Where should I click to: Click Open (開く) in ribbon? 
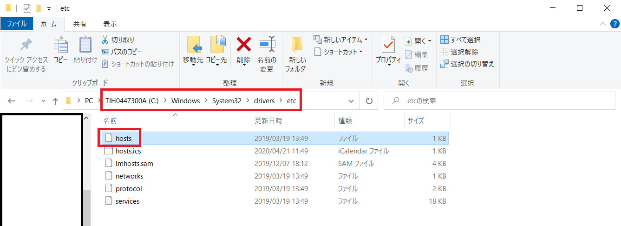coord(418,41)
